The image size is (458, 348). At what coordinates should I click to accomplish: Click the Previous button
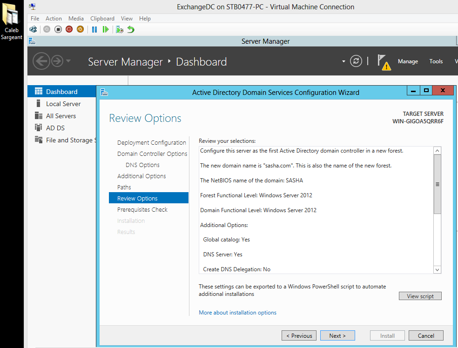299,336
